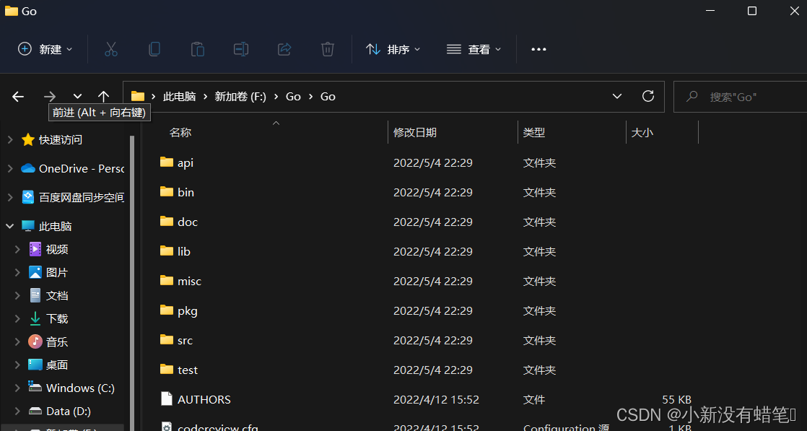Image resolution: width=807 pixels, height=431 pixels.
Task: Click the AUTHORS file icon
Action: click(166, 399)
